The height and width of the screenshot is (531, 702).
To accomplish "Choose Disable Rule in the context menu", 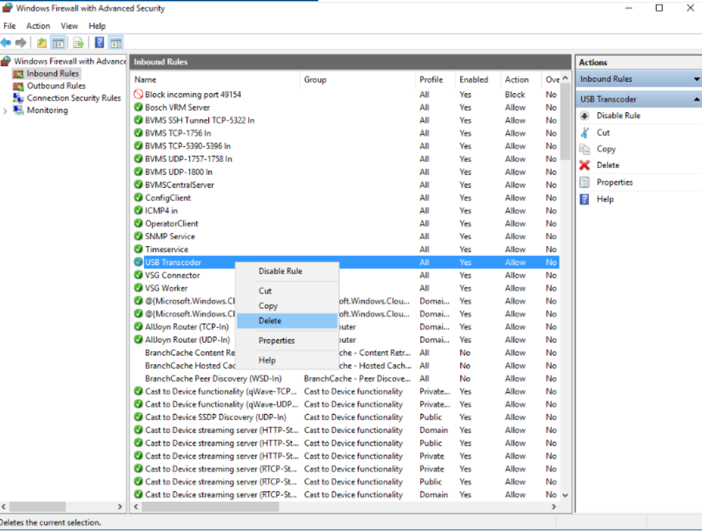I will (280, 271).
